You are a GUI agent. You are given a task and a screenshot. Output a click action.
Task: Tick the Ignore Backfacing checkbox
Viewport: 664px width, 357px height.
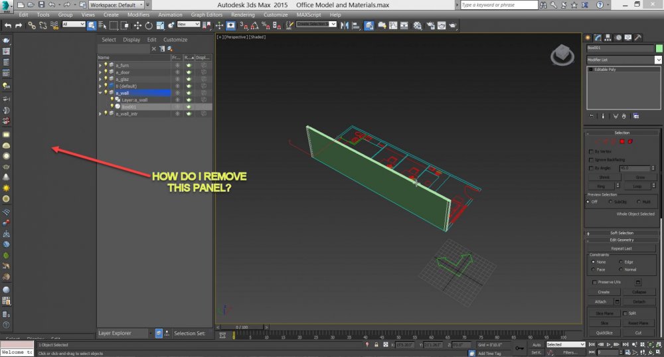[x=592, y=160]
